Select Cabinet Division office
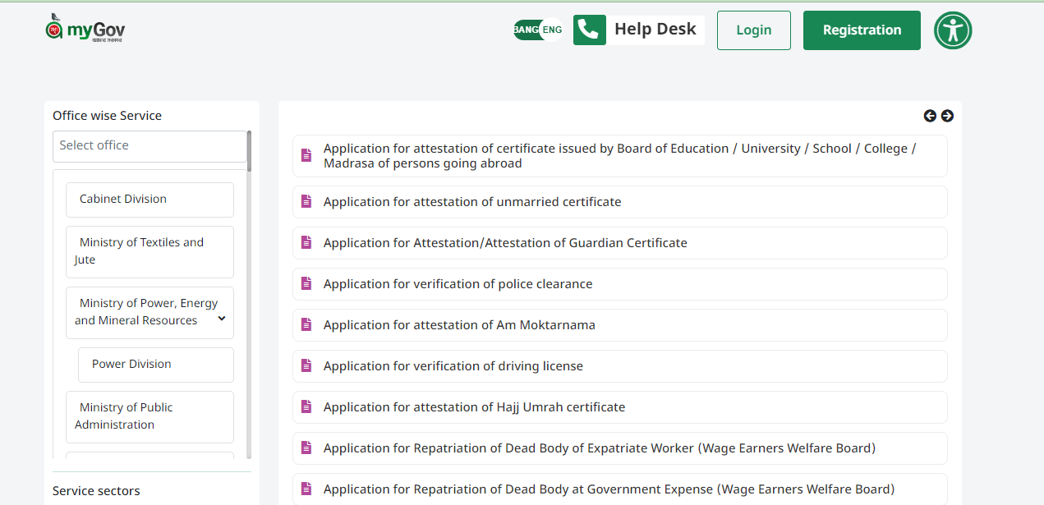The width and height of the screenshot is (1044, 505). 149,200
